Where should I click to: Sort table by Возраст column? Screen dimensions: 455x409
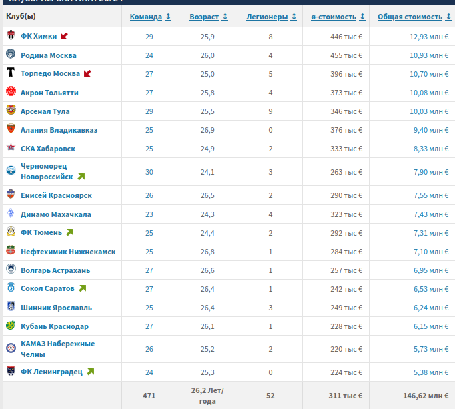click(209, 17)
